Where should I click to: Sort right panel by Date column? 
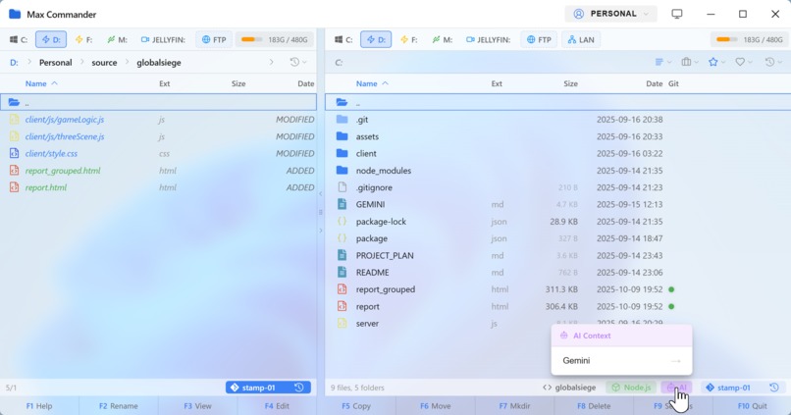coord(655,83)
